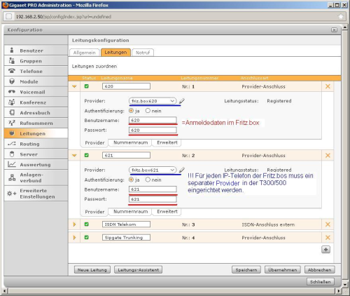Edit provider friz.box620 with pencil icon

pos(182,101)
